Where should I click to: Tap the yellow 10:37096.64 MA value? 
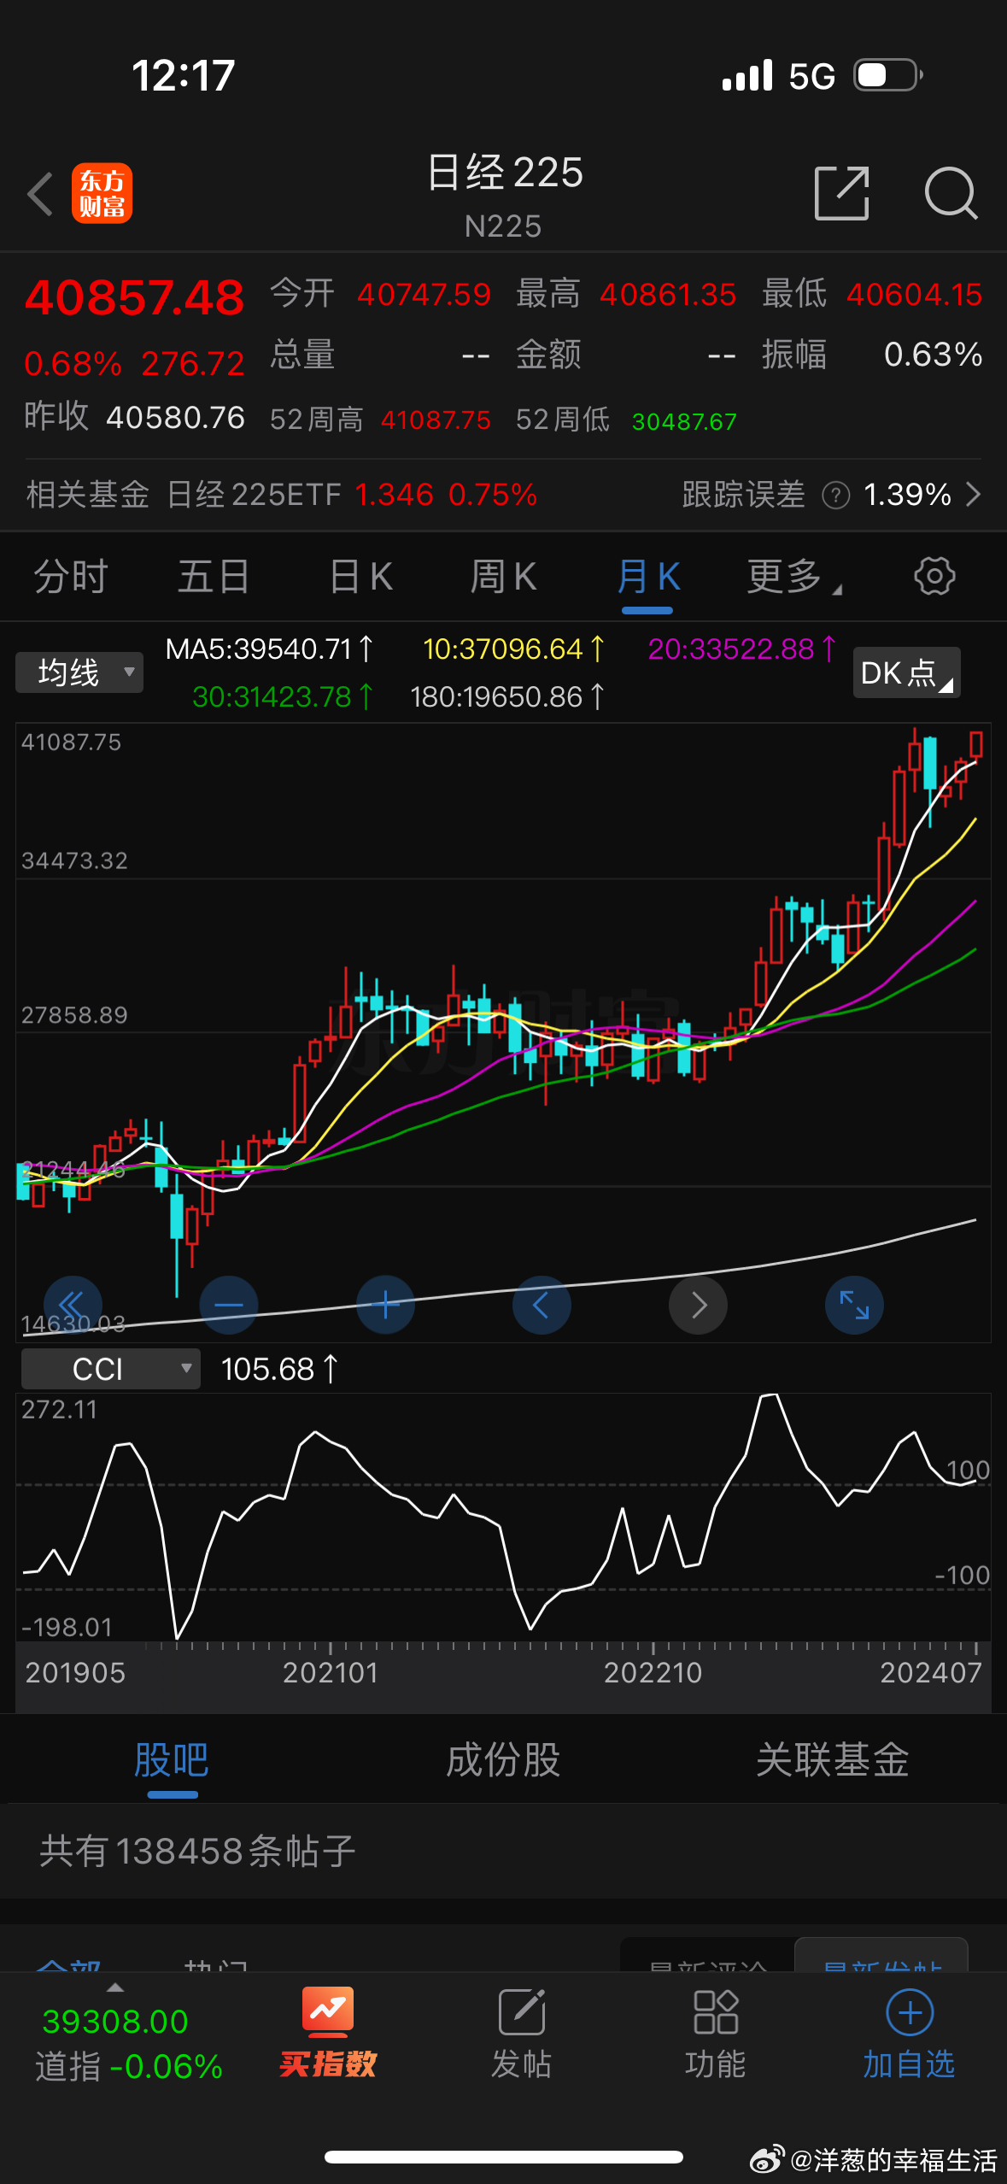[513, 649]
